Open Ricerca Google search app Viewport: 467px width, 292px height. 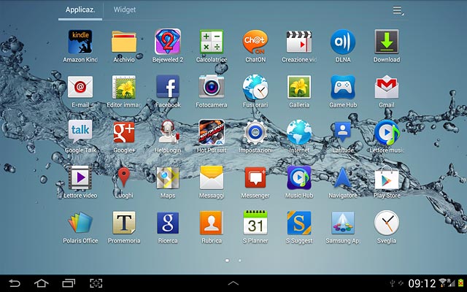(168, 223)
